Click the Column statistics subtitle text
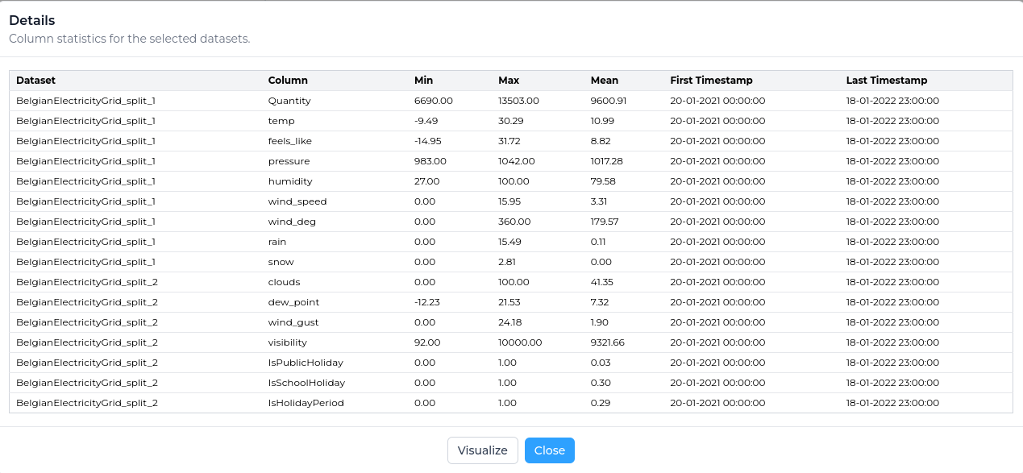The height and width of the screenshot is (473, 1023). point(130,39)
